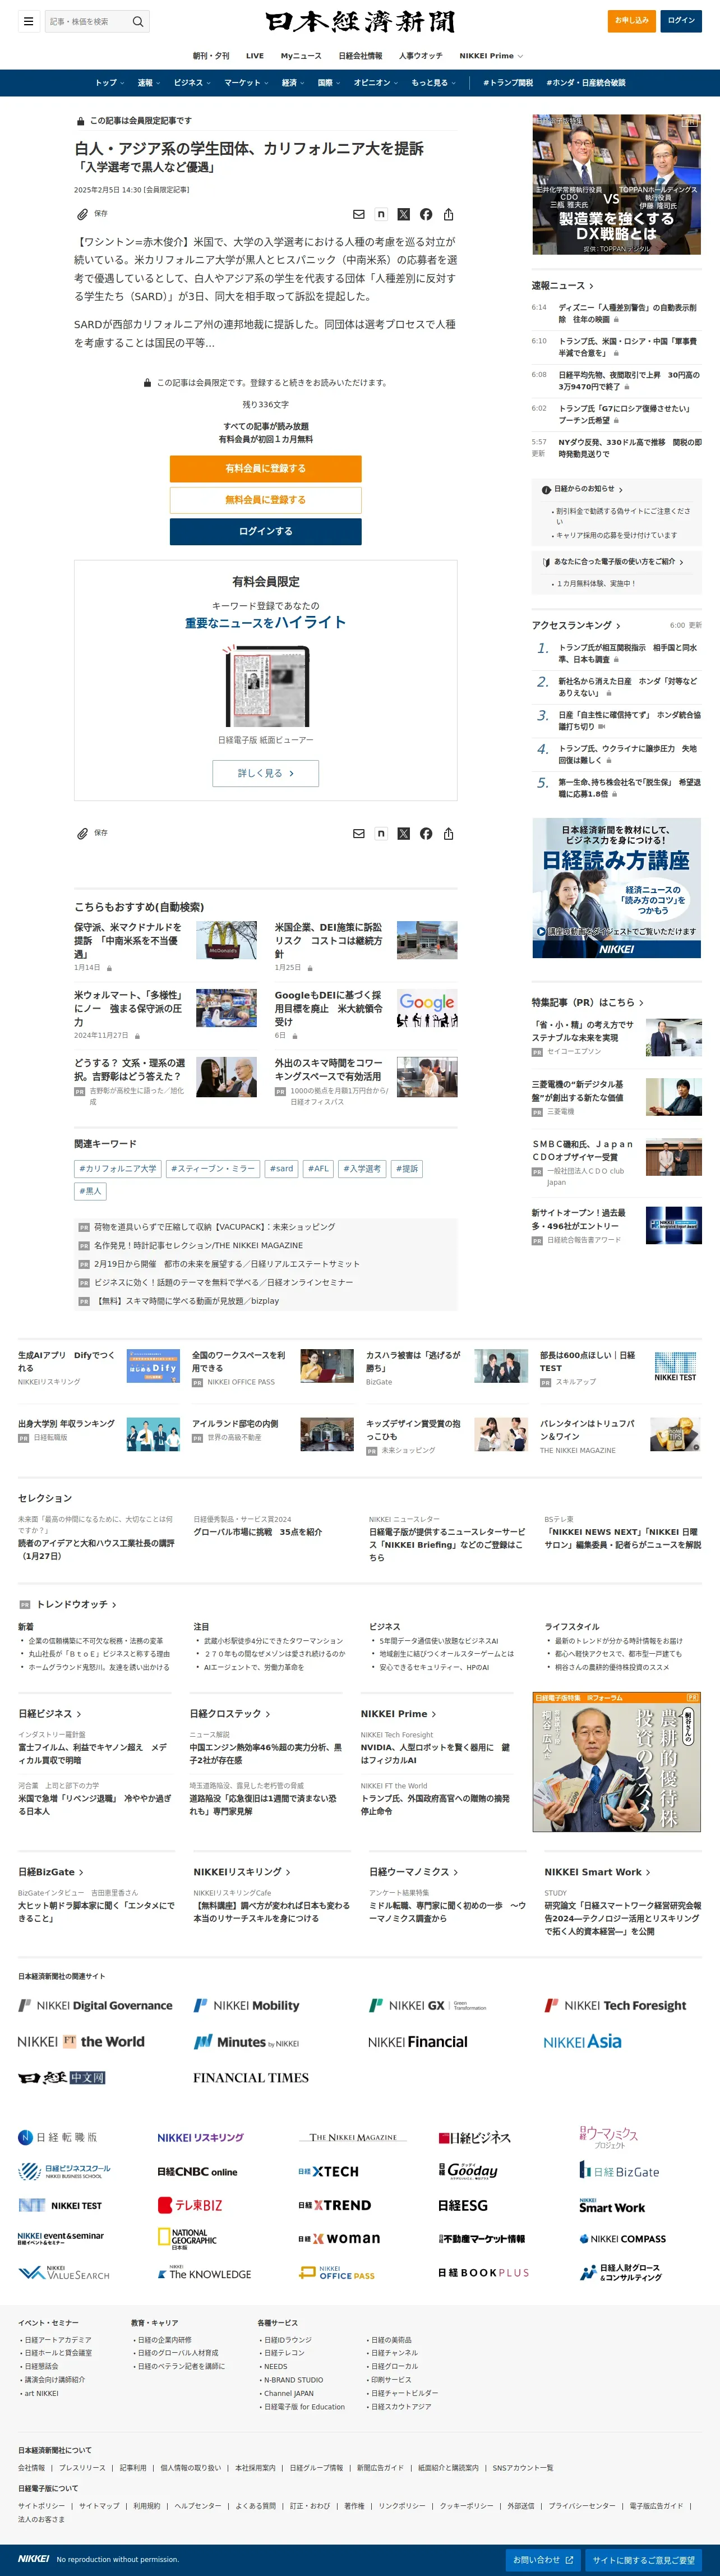Expand the マーケット navigation dropdown
720x2576 pixels.
[x=246, y=83]
